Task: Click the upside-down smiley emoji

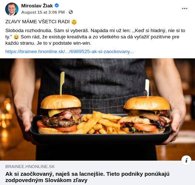Action: [74, 22]
